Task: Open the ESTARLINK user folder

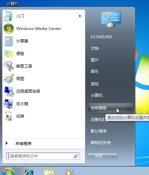Action: tap(101, 37)
